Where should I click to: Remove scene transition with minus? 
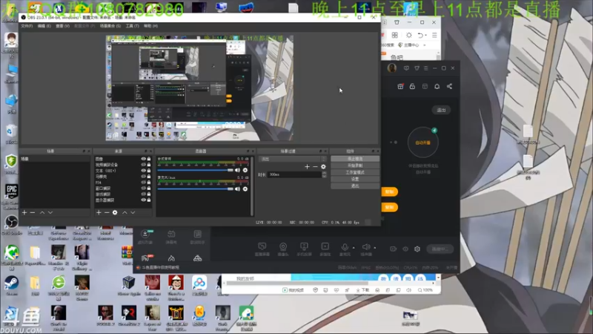click(x=315, y=166)
